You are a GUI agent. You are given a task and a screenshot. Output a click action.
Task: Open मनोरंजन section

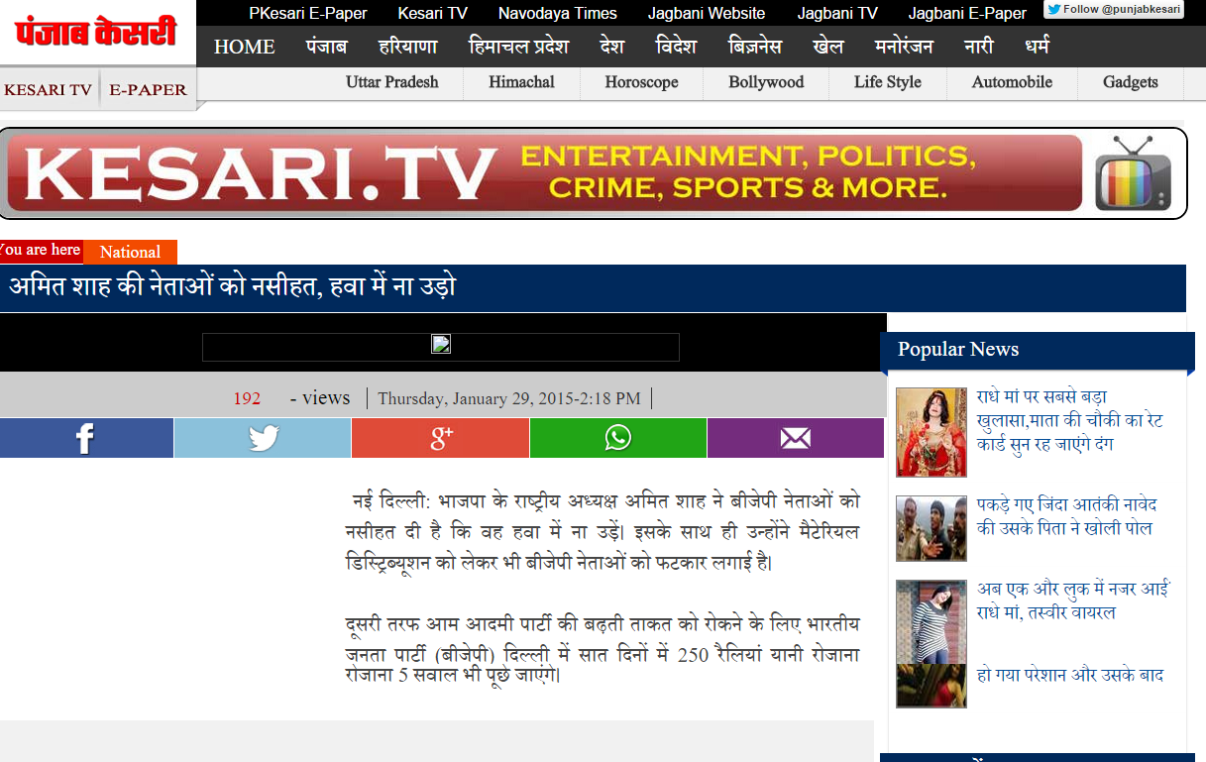[x=904, y=47]
